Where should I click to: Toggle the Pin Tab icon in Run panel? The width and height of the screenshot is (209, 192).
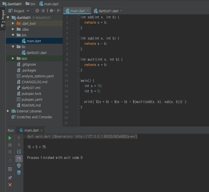pyautogui.click(x=10, y=178)
